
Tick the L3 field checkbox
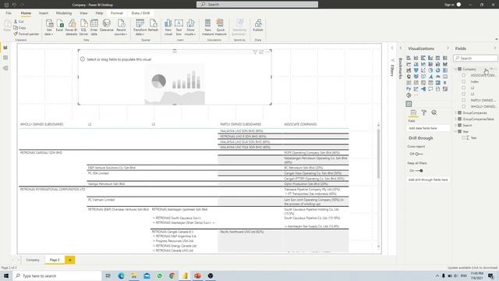[x=464, y=94]
